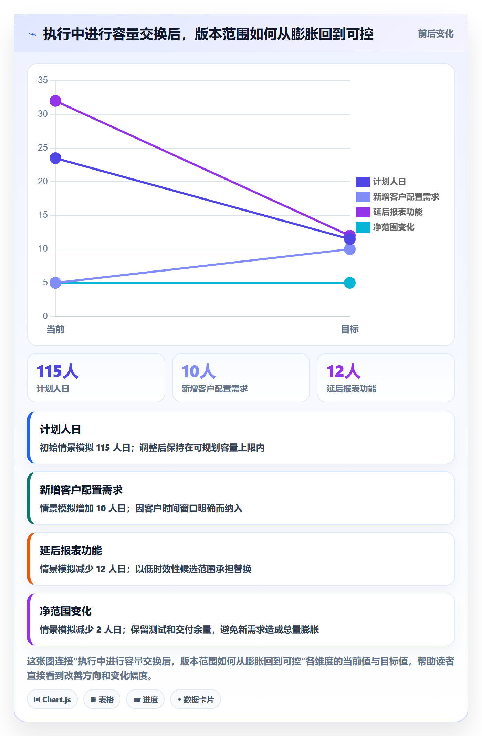Click the 计划人日 legend color swatch
This screenshot has width=482, height=736.
coord(363,182)
